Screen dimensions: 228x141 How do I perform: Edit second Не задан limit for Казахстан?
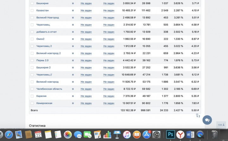coord(109,10)
